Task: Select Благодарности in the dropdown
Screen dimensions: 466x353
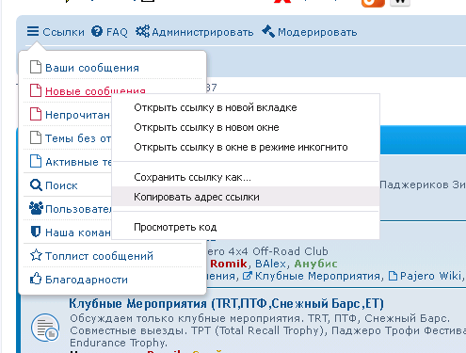Action: (x=87, y=280)
